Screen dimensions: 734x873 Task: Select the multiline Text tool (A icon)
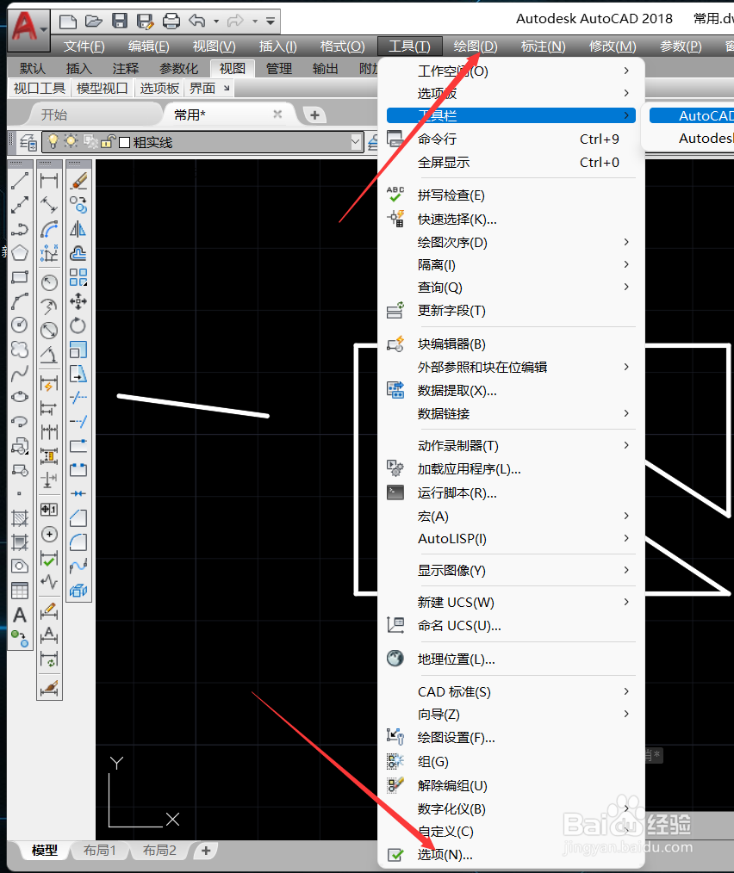point(20,615)
